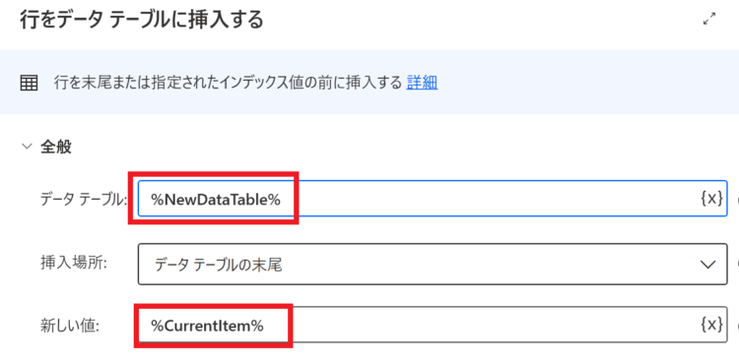This screenshot has width=739, height=360.
Task: Click the info icon beside データ テーブル field
Action: pos(737,199)
